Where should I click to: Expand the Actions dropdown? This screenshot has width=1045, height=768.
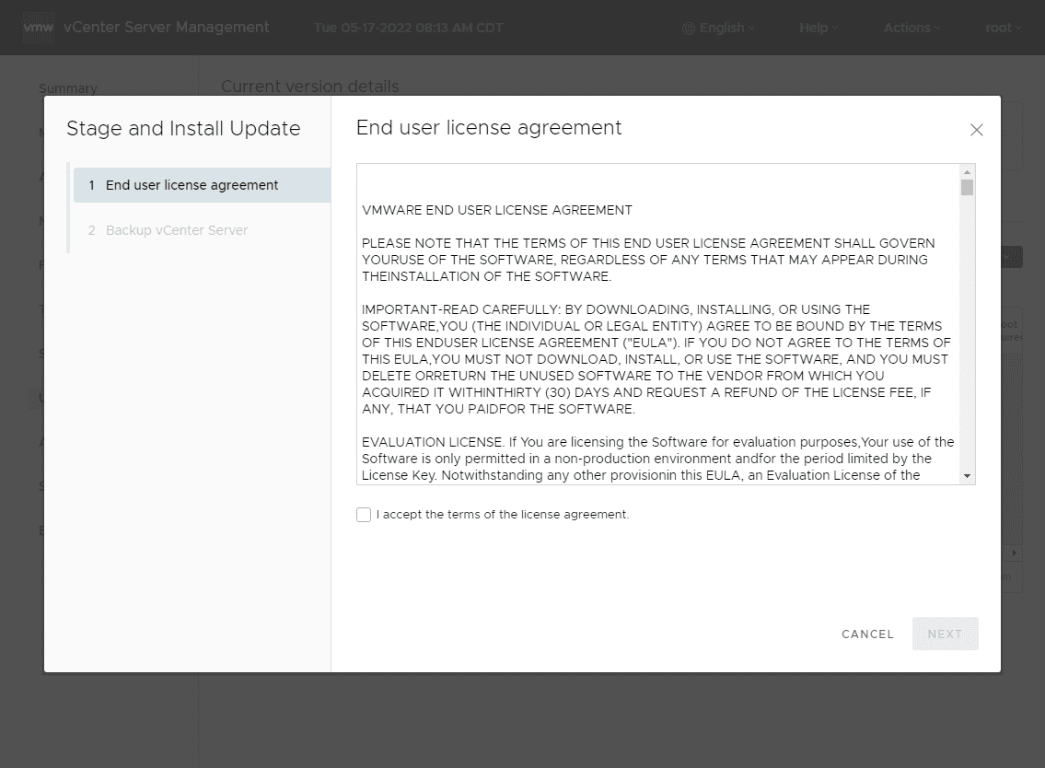tap(911, 28)
